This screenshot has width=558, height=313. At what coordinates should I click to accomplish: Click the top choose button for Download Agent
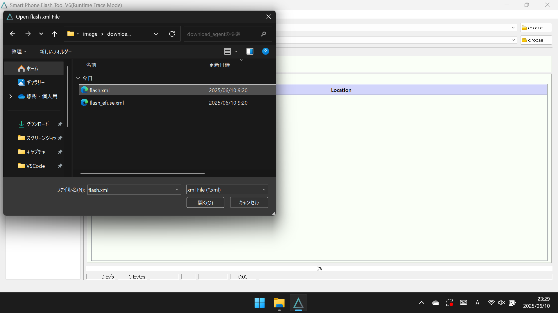coord(536,28)
